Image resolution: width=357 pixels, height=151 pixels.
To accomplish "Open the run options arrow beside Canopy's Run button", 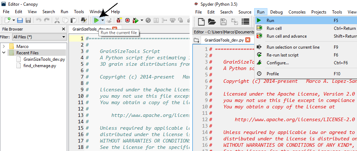I will point(103,20).
